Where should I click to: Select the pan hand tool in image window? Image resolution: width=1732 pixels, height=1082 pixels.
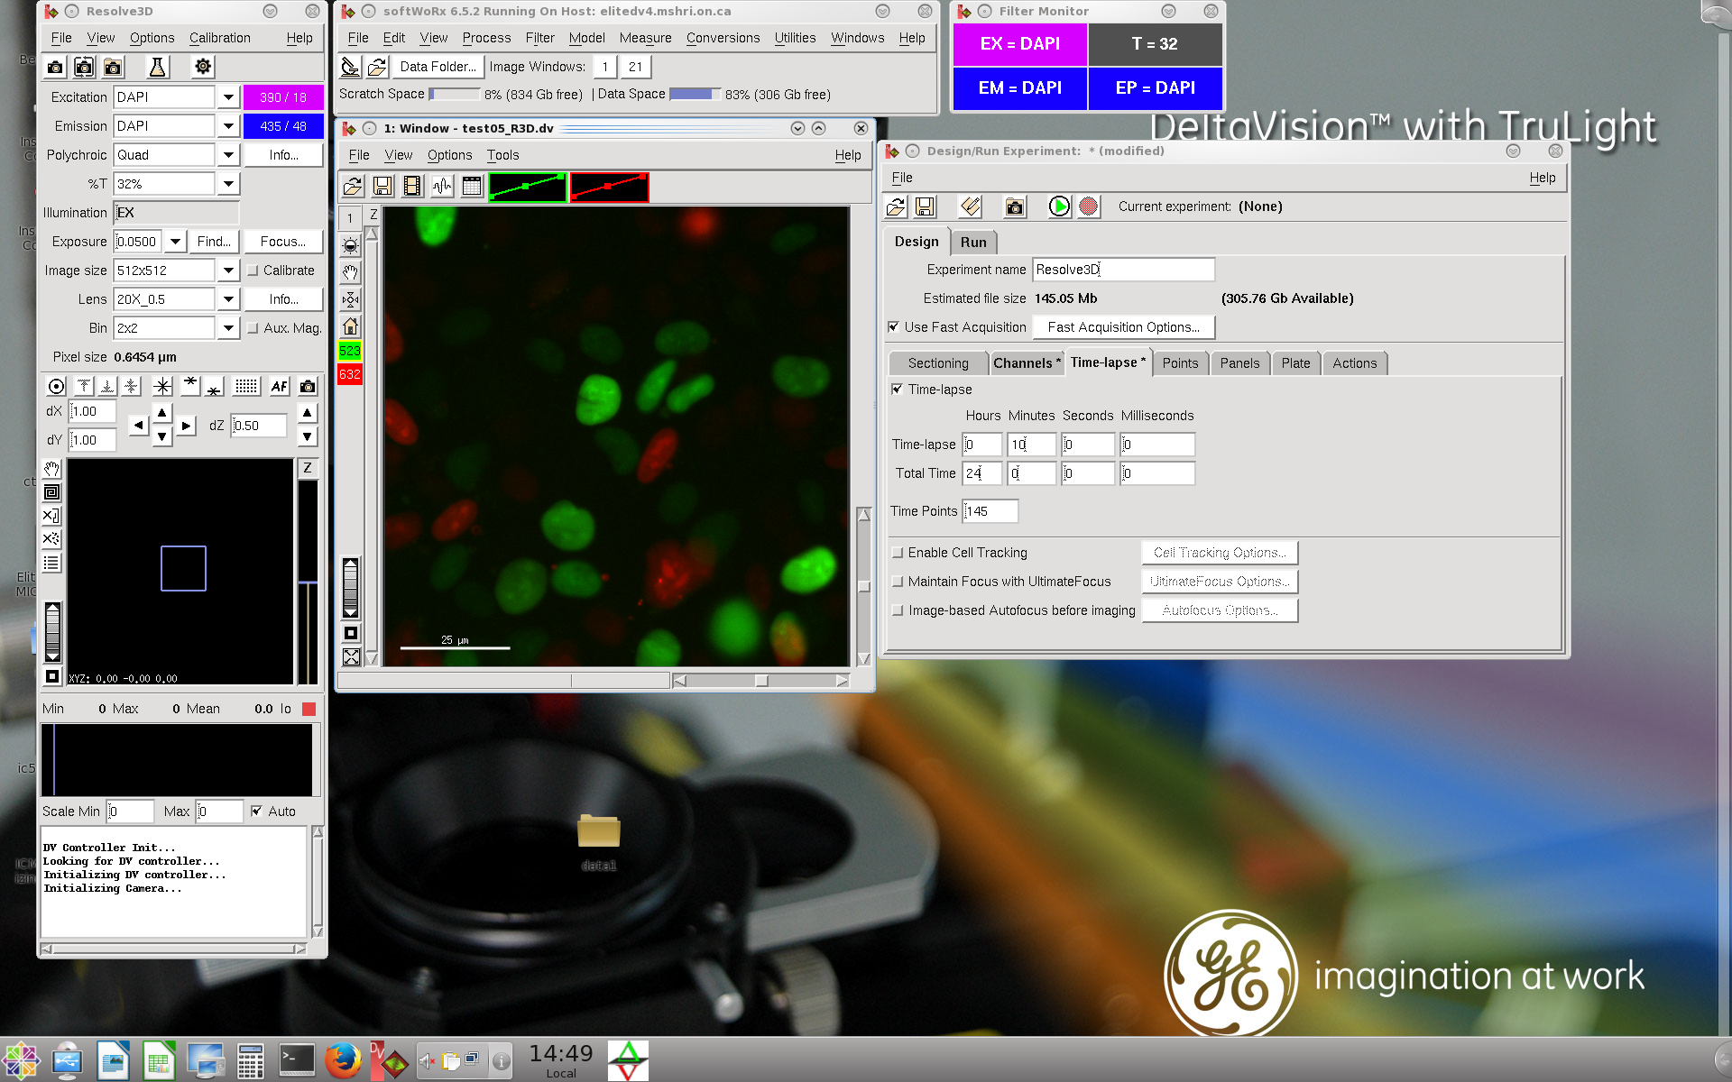pyautogui.click(x=351, y=272)
